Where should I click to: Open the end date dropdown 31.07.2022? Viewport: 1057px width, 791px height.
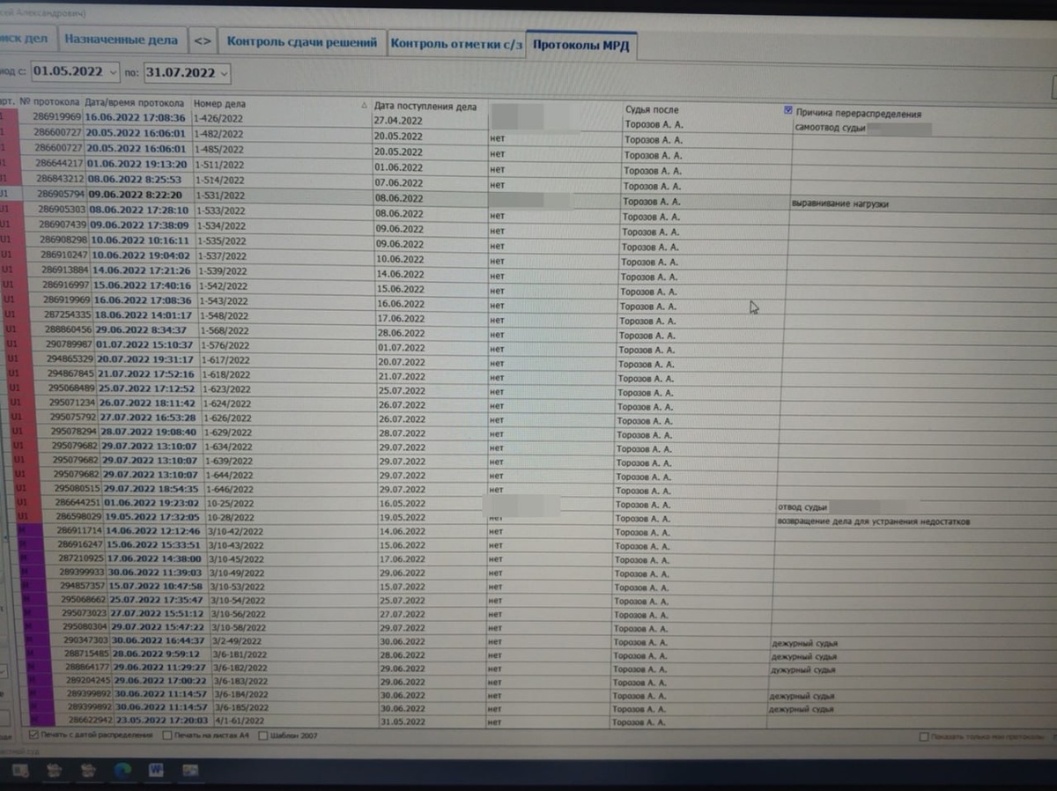pos(224,72)
